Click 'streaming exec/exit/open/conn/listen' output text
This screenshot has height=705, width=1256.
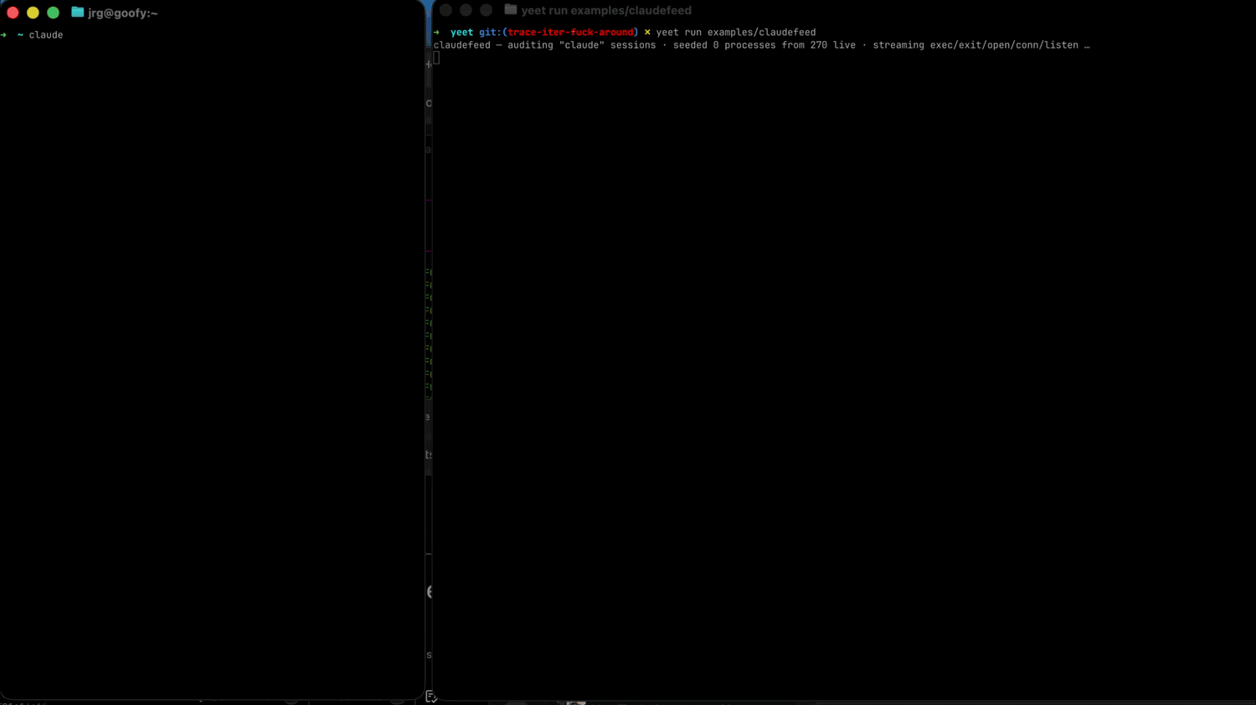pyautogui.click(x=975, y=45)
